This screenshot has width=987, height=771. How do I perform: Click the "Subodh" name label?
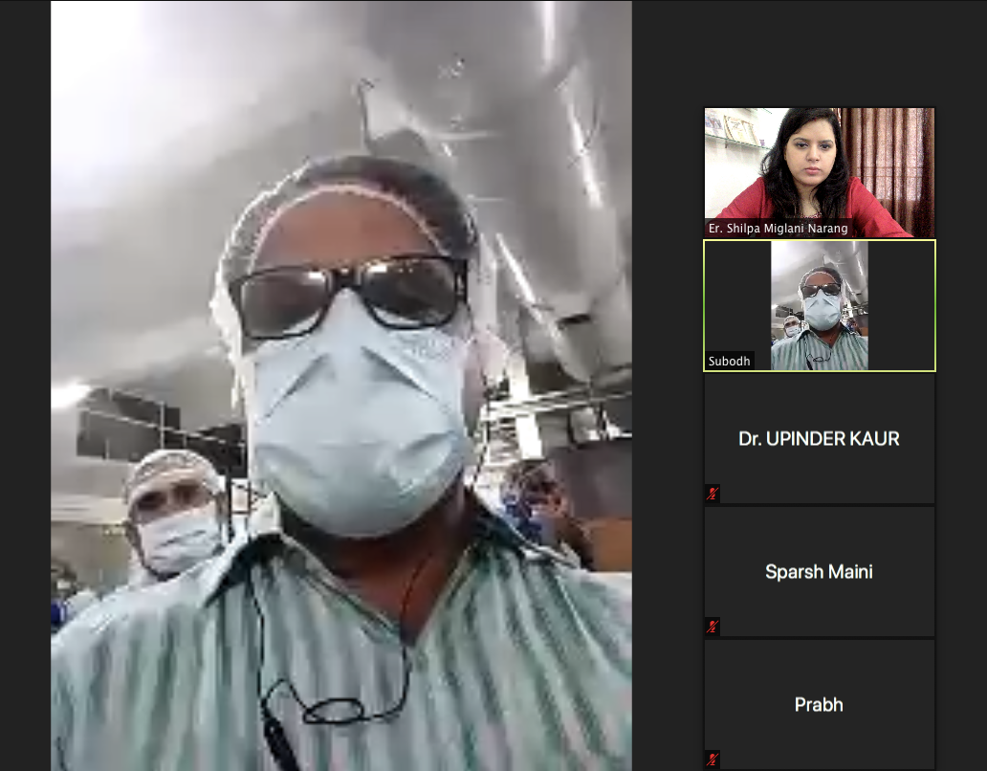(x=729, y=362)
